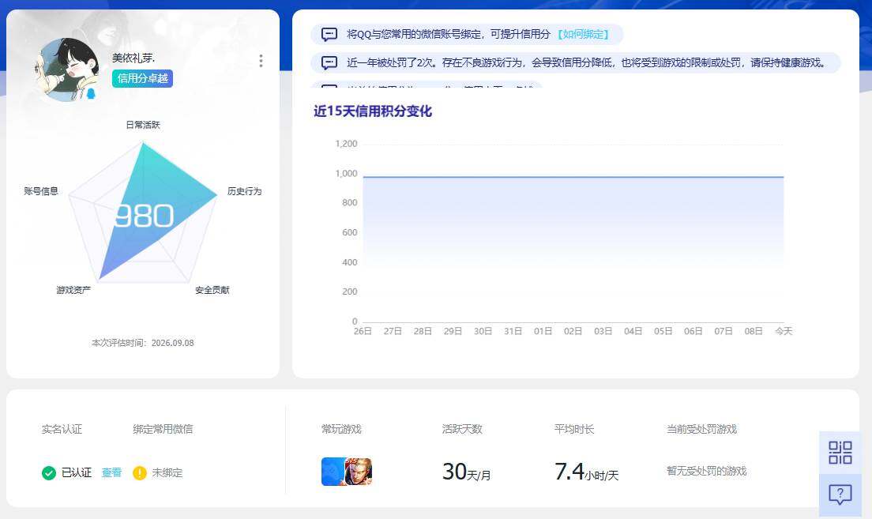
Task: Click the yellow warning icon by 未绑定
Action: [x=140, y=473]
